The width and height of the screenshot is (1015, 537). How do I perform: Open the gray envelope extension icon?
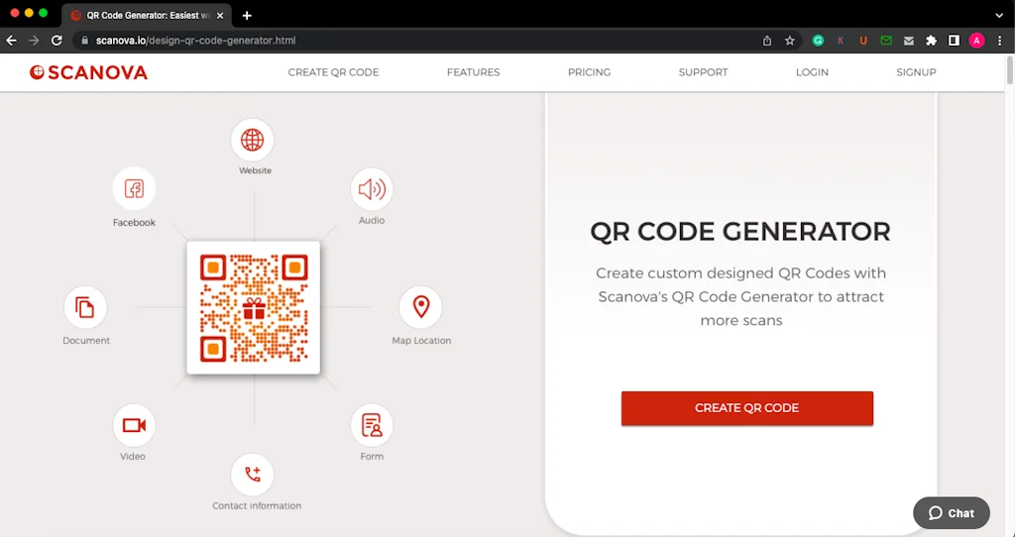click(x=908, y=40)
